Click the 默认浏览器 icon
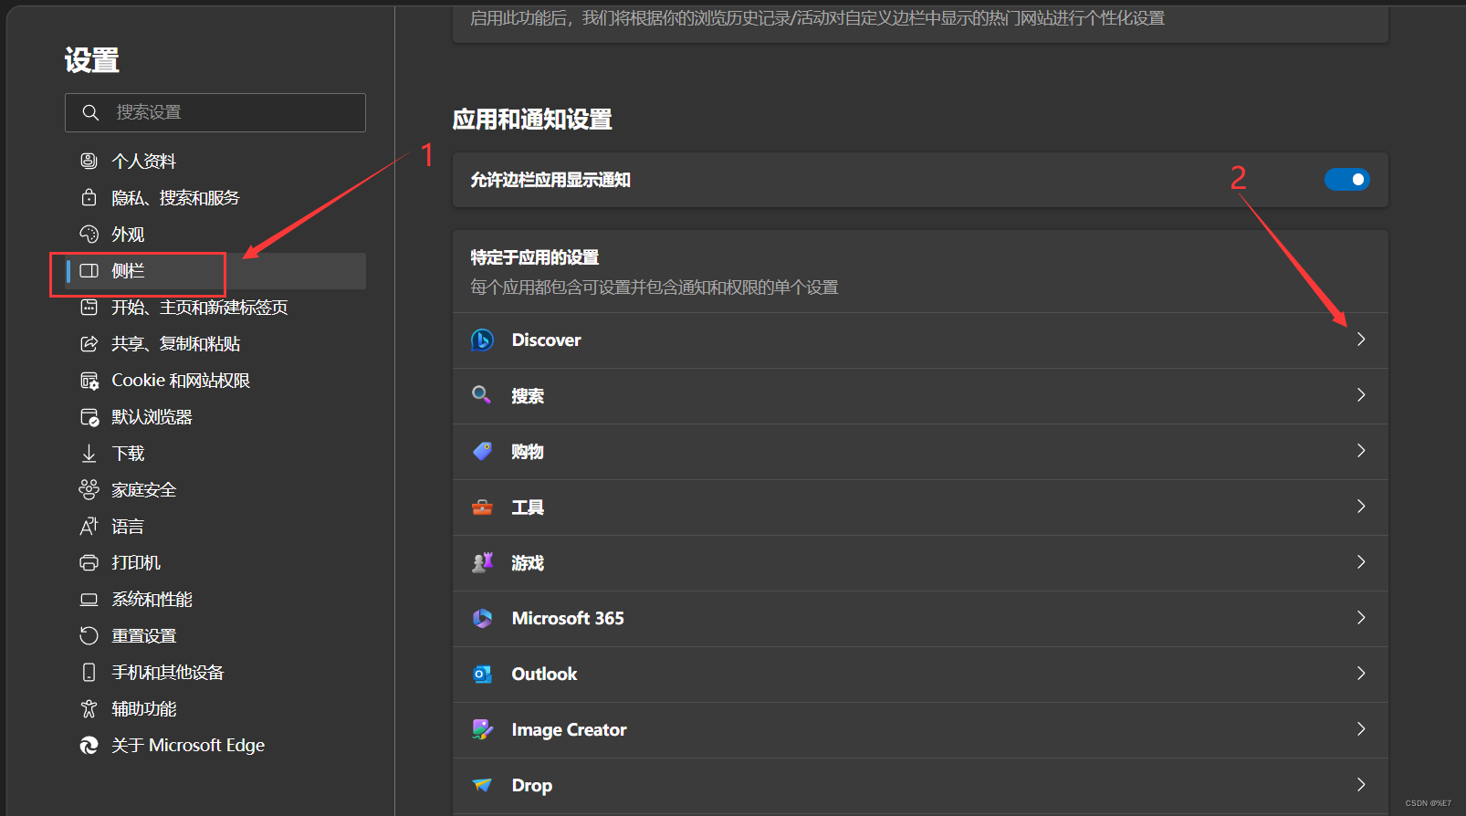 tap(89, 417)
